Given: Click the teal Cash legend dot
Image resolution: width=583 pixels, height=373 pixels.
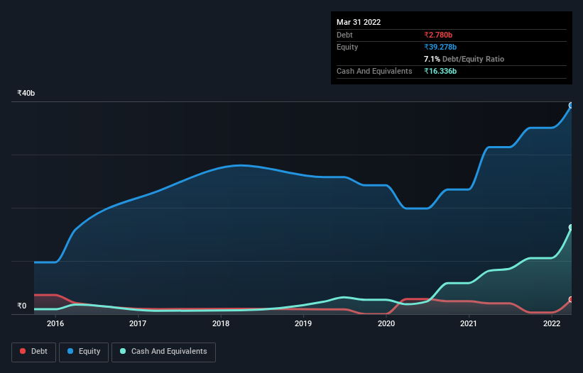Looking at the screenshot, I should coord(123,351).
